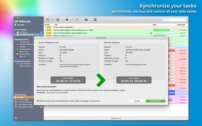Viewport: 202px width, 126px height.
Task: Select the Et reque soluta project
Action: coord(25,49)
